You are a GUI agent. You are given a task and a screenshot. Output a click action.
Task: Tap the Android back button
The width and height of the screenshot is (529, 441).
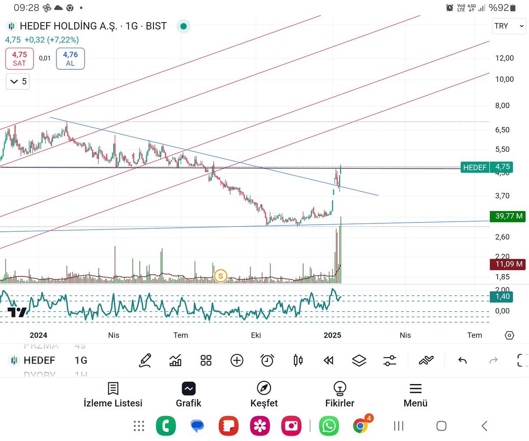[x=484, y=426]
